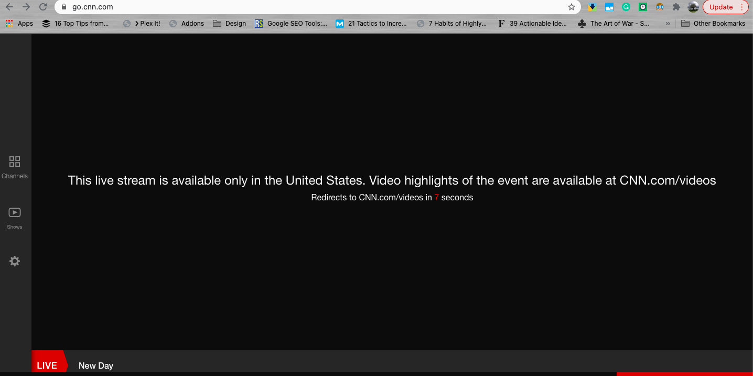Open the Grammarly extension
The width and height of the screenshot is (753, 376).
pyautogui.click(x=626, y=7)
